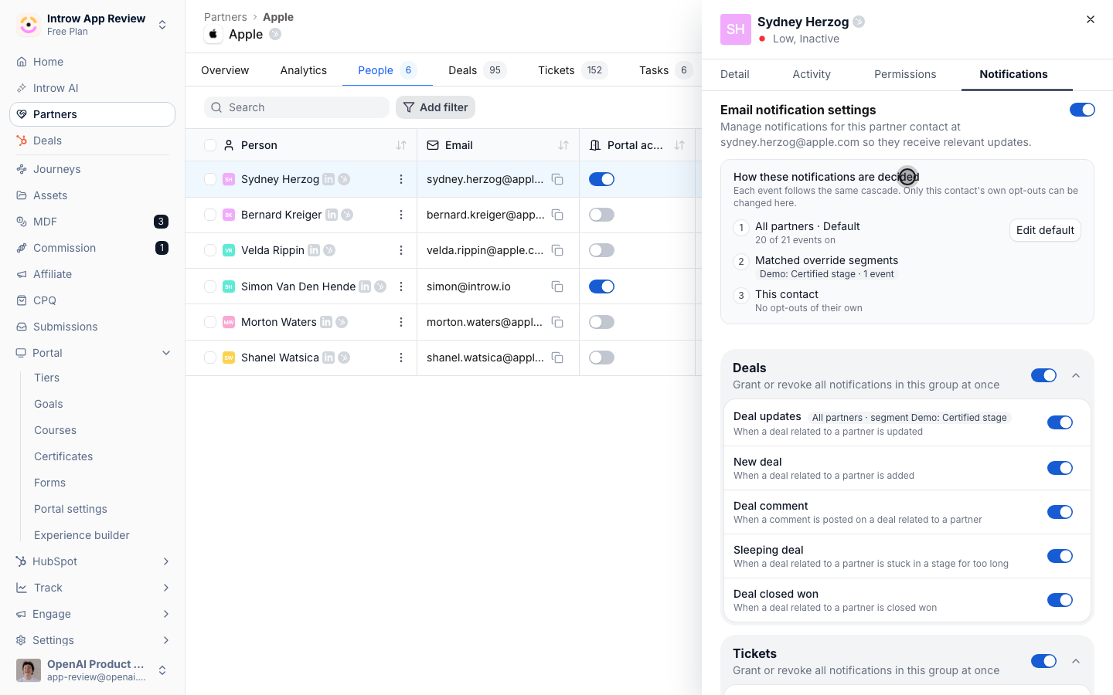This screenshot has height=695, width=1113.
Task: Click the Edit default button
Action: (x=1045, y=230)
